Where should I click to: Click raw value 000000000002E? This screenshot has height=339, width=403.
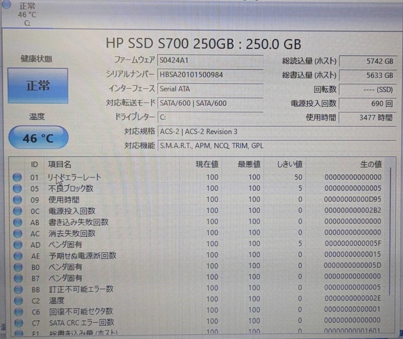pos(352,298)
